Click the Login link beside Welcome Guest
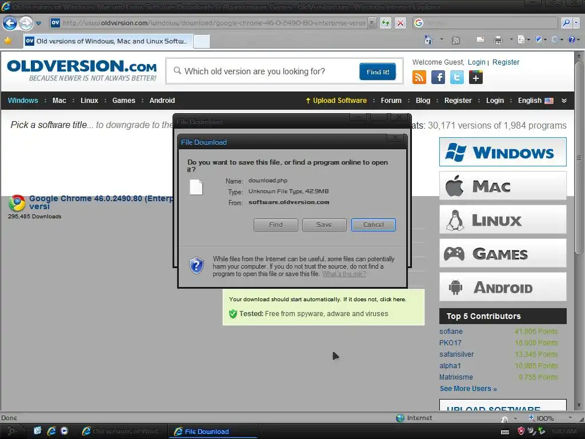Image resolution: width=585 pixels, height=439 pixels. click(x=476, y=62)
